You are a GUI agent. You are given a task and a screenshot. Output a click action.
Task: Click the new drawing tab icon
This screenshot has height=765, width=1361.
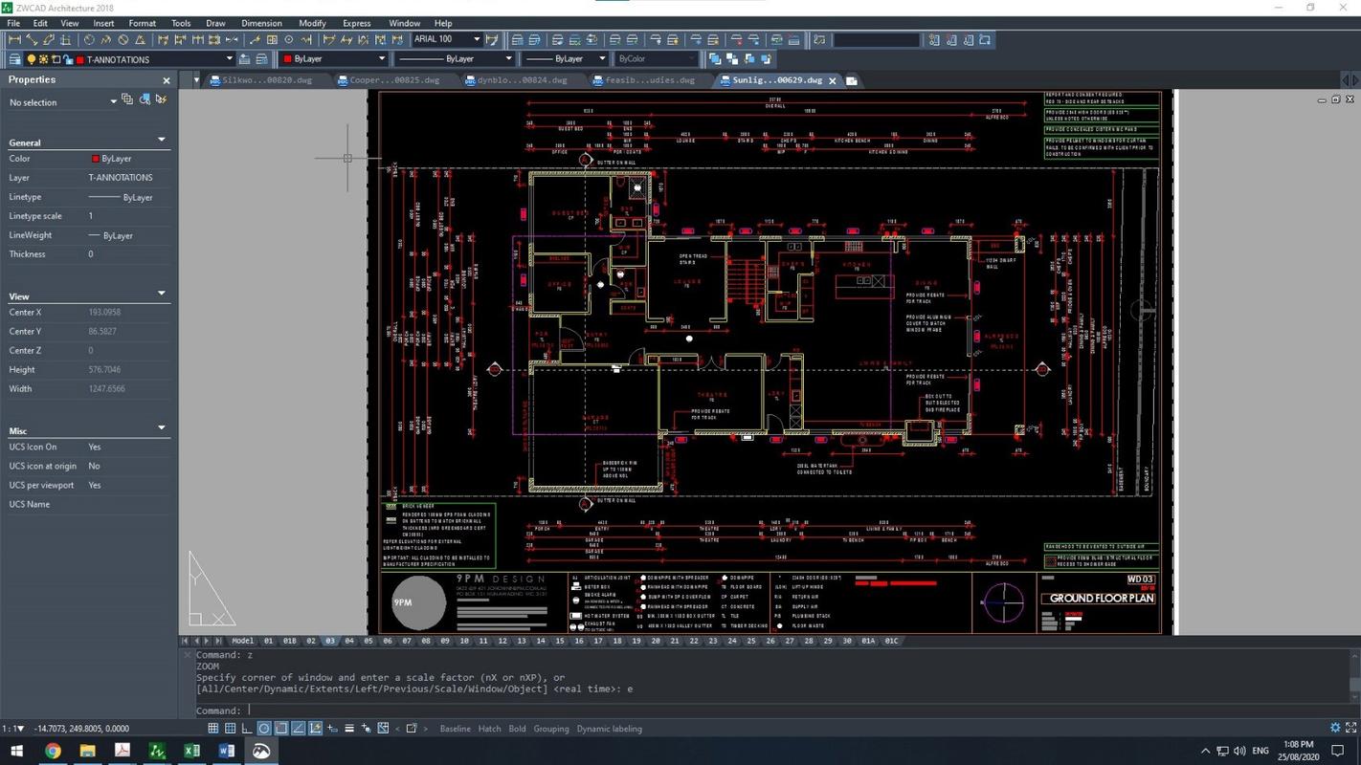coord(851,80)
